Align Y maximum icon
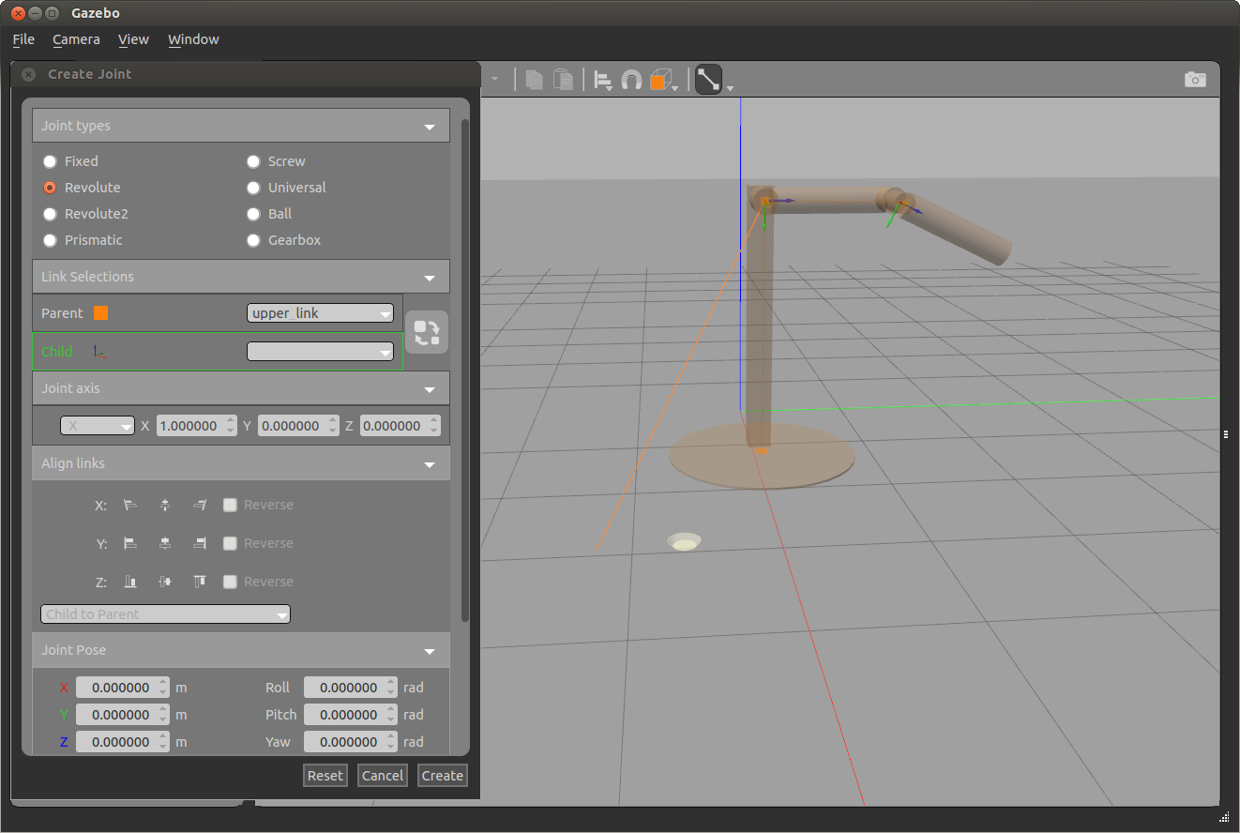This screenshot has width=1240, height=833. (x=200, y=543)
